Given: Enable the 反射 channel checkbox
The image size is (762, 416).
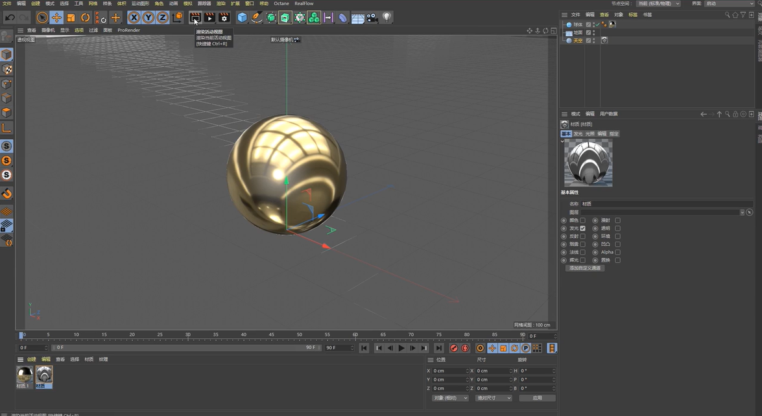Looking at the screenshot, I should tap(582, 237).
